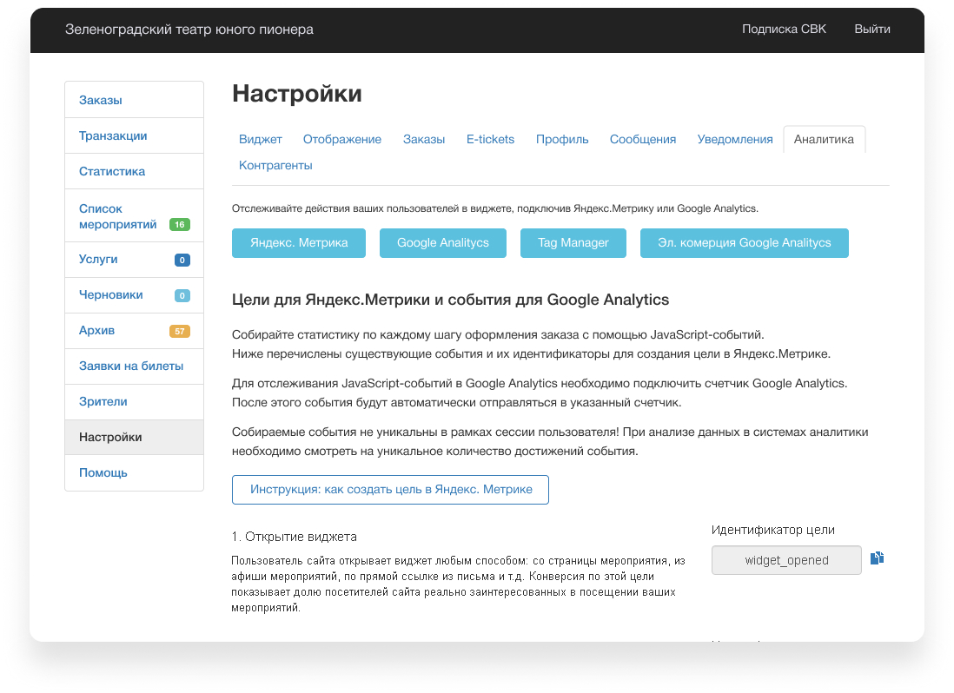
Task: Switch to the Виджет tab
Action: click(261, 139)
